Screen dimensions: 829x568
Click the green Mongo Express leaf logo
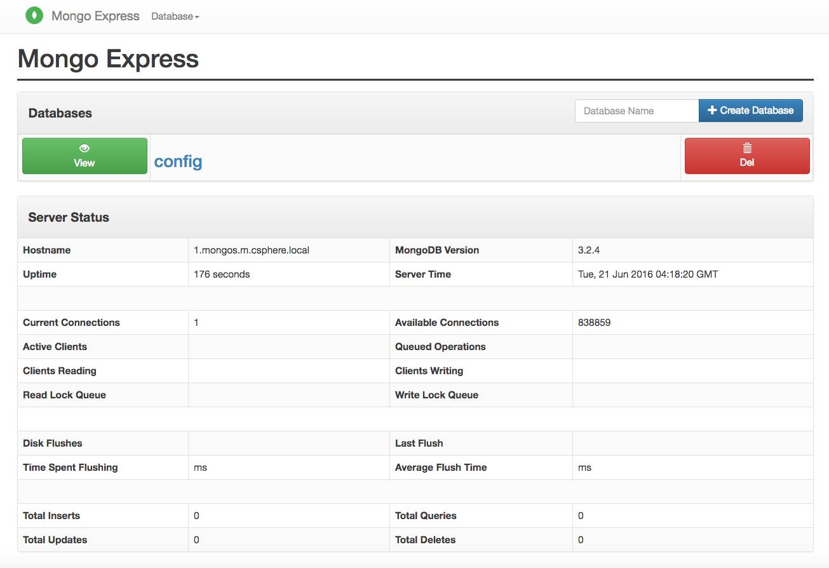[34, 16]
